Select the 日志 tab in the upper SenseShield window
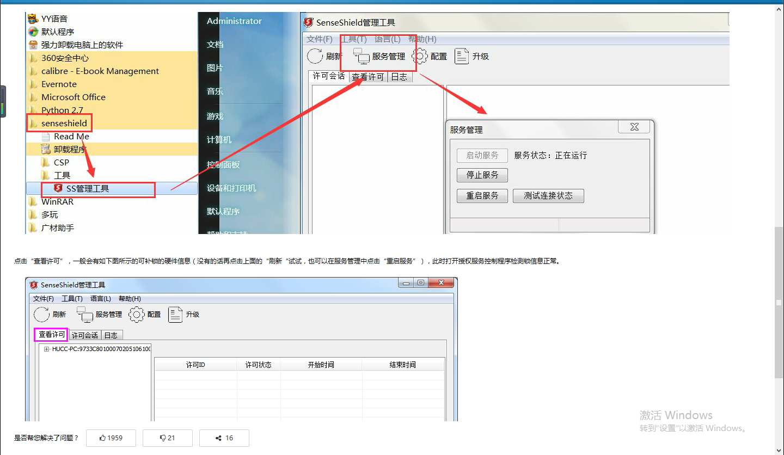Viewport: 784px width, 455px height. pos(399,77)
